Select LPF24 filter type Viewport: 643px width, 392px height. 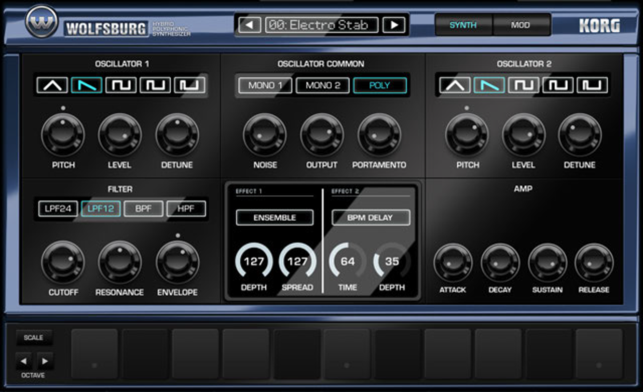pos(58,209)
